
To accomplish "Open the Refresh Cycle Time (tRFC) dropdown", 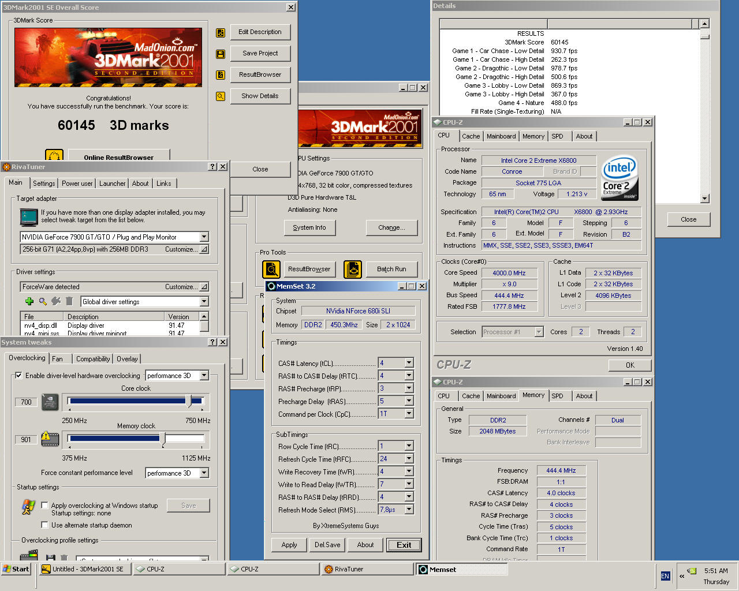I will point(409,459).
